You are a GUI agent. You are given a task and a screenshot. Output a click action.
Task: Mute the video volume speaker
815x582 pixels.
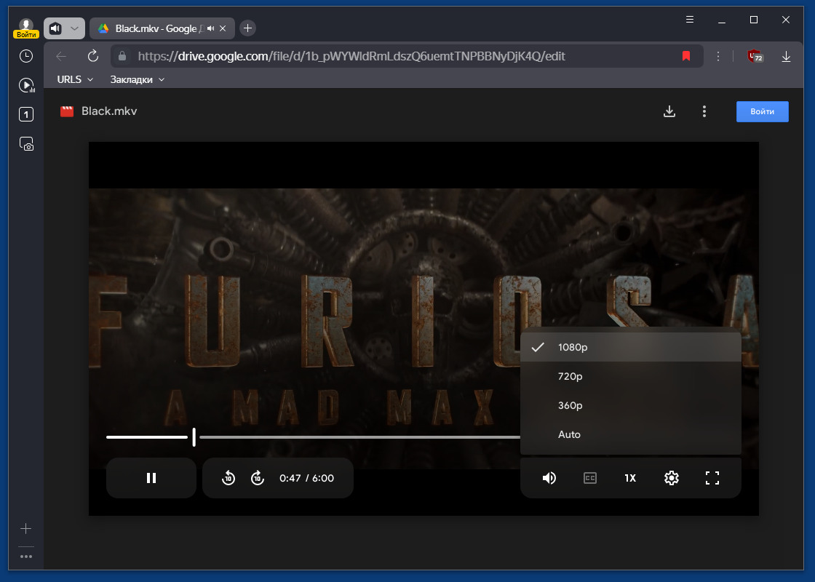click(549, 478)
